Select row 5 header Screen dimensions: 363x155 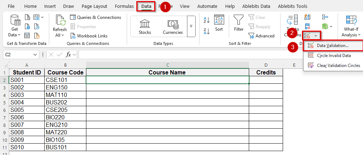4,102
